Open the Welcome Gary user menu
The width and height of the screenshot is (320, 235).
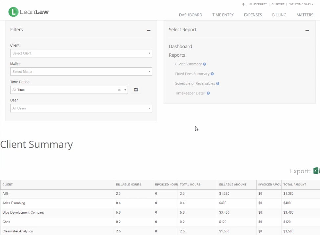(x=301, y=4)
